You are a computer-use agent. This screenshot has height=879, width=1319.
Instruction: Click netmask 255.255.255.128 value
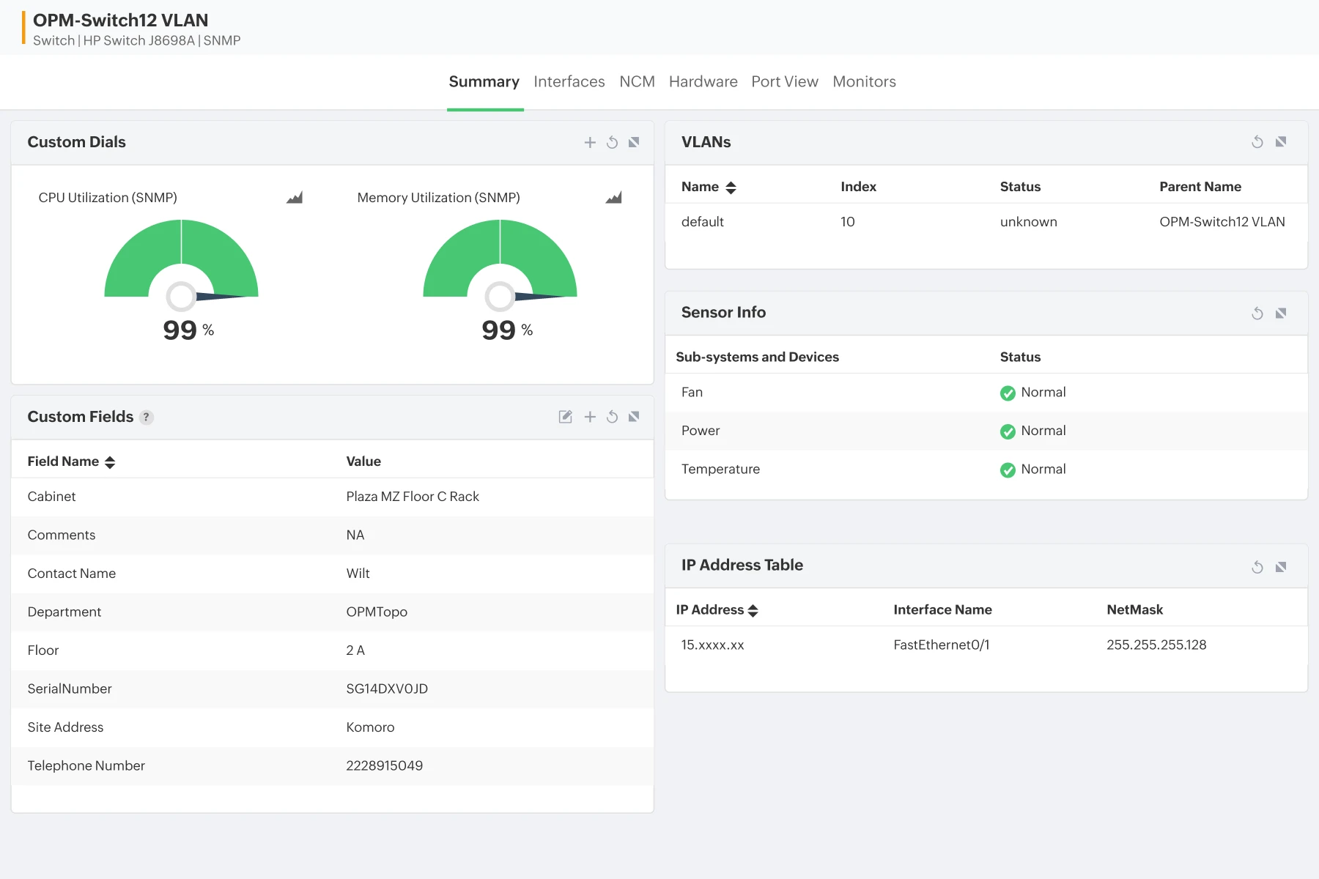1156,645
